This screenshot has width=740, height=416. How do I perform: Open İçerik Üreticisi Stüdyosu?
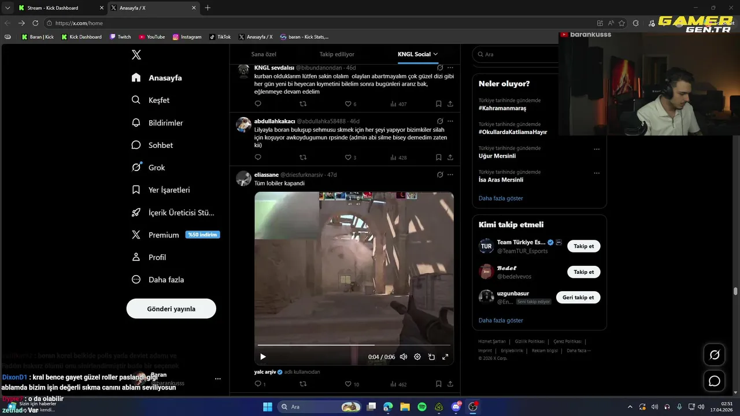173,212
